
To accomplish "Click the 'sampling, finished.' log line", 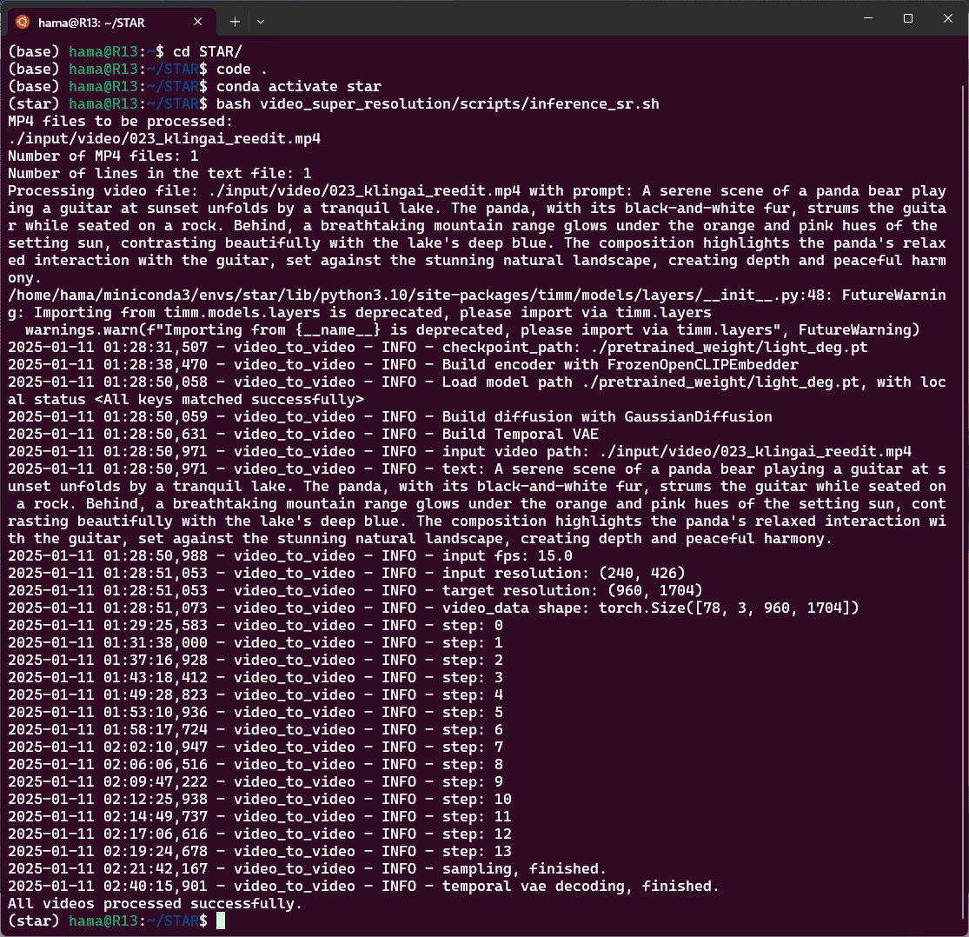I will [307, 868].
